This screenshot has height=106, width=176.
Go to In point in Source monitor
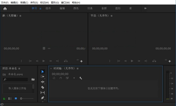point(30,61)
